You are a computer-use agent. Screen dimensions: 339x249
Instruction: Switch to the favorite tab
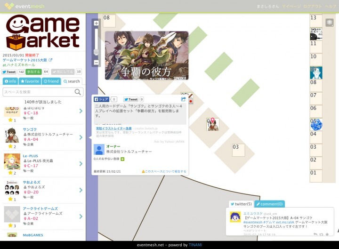point(30,81)
